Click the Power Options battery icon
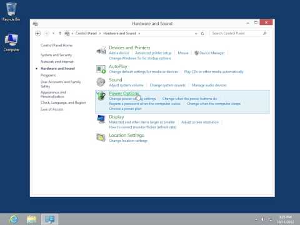The height and width of the screenshot is (225, 300). (101, 96)
